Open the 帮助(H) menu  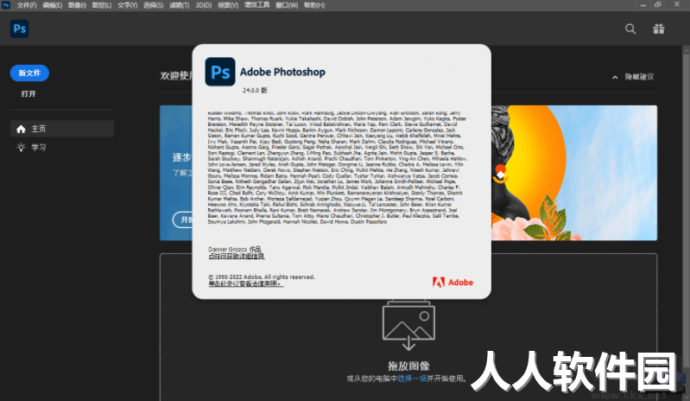point(314,5)
